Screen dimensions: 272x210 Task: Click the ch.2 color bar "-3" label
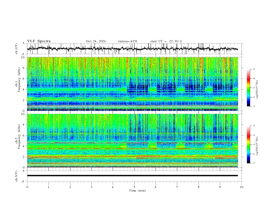(x=253, y=126)
